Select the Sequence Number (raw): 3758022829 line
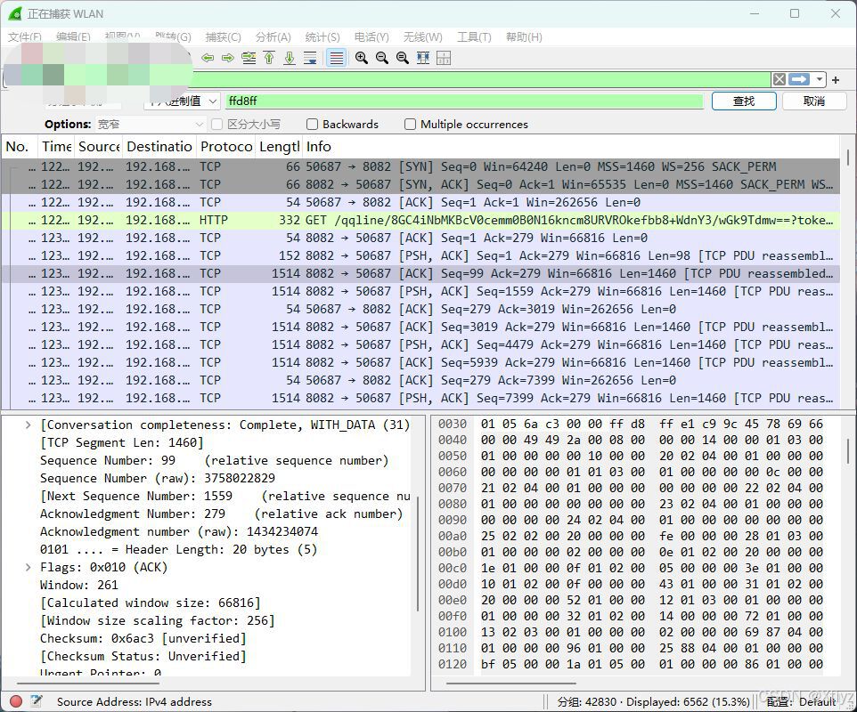 [158, 478]
